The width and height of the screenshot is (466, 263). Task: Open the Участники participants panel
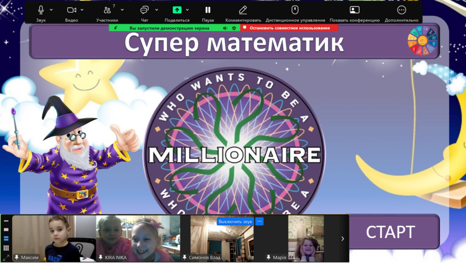point(107,10)
